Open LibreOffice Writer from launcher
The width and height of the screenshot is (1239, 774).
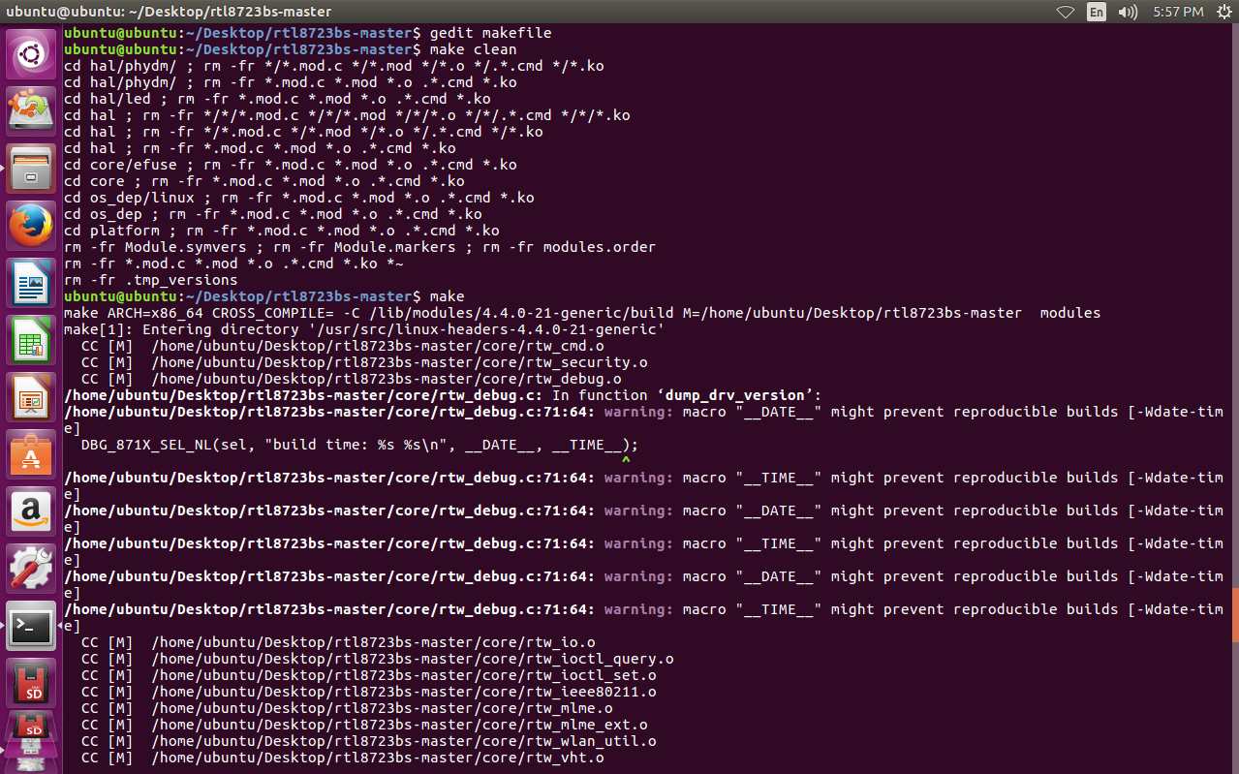(x=32, y=283)
